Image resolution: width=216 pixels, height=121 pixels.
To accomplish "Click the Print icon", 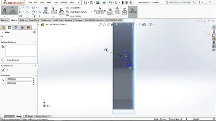I will tap(104, 2).
